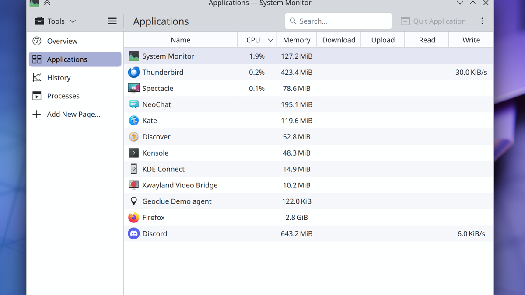Click Thunderbird write value 30.0 KiB/s
The height and width of the screenshot is (295, 525).
click(x=471, y=72)
